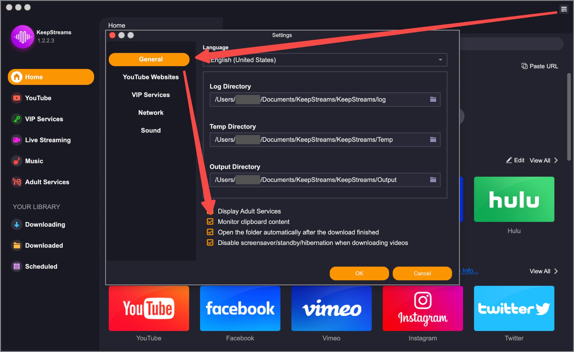Click the chevron beside lower View All
574x352 pixels.
[556, 271]
